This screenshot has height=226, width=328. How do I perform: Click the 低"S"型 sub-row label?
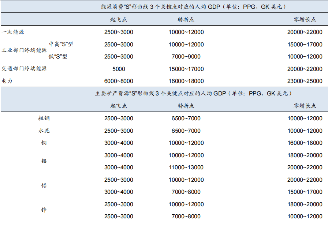(58, 57)
